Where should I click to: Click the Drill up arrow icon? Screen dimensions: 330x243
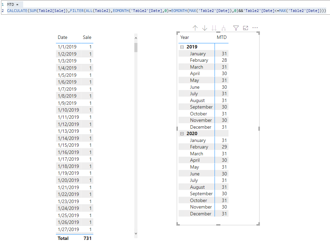[195, 28]
